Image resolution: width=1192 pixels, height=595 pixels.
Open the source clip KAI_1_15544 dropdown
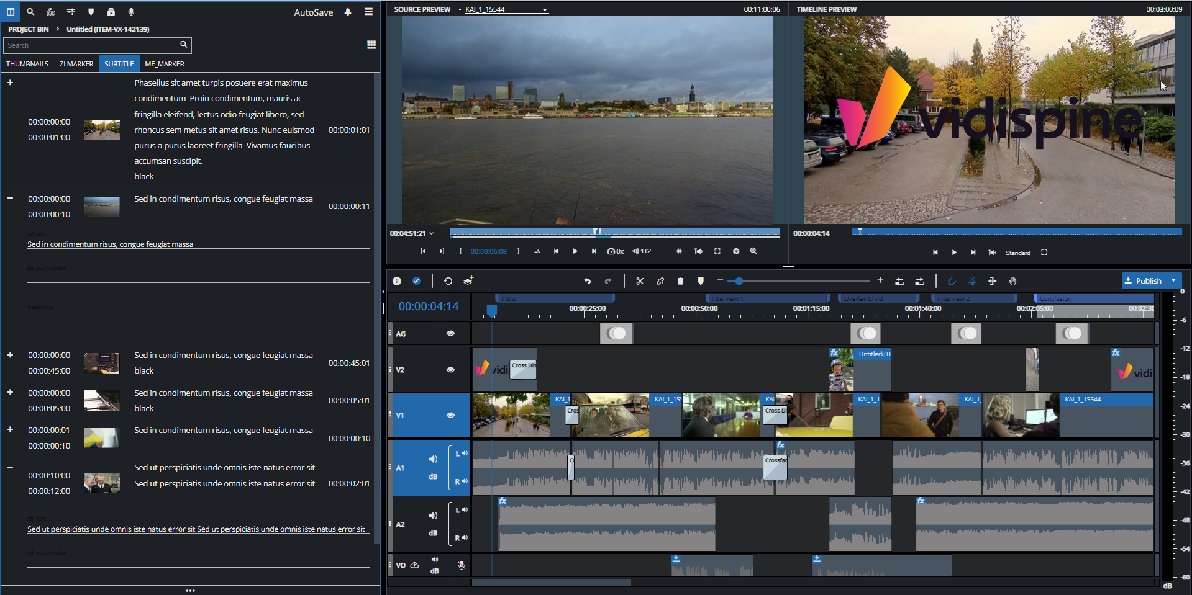(x=545, y=10)
